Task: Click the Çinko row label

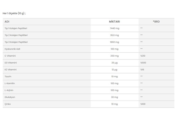Action: 8,104
